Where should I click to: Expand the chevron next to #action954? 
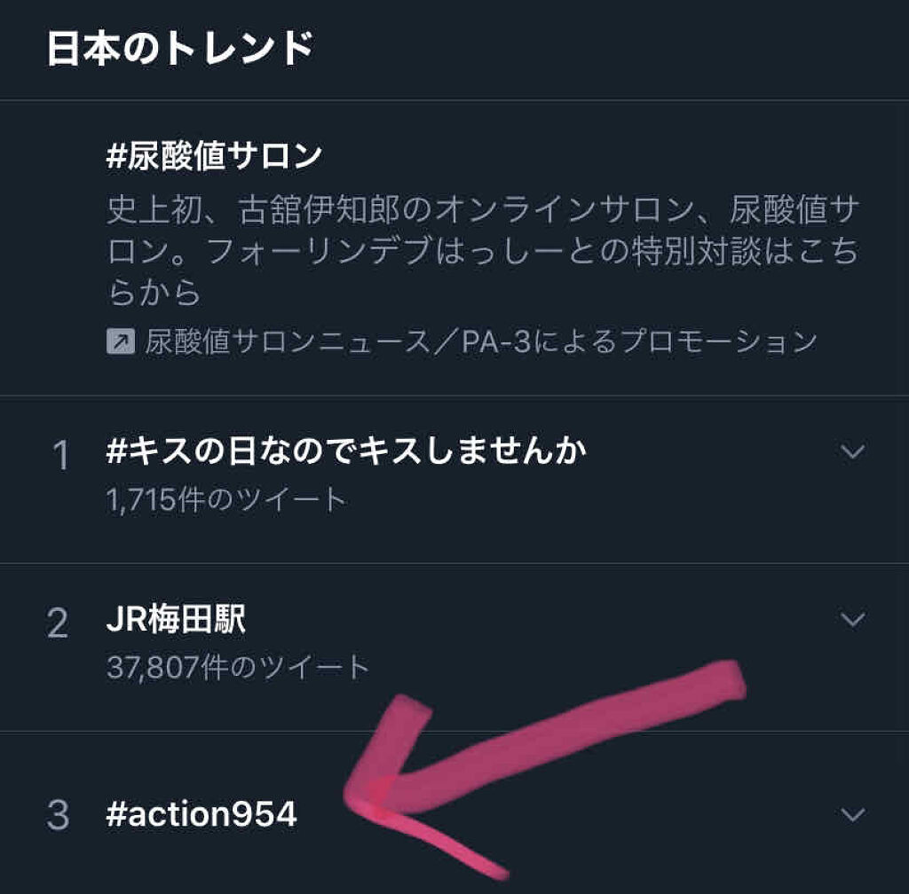pos(852,814)
